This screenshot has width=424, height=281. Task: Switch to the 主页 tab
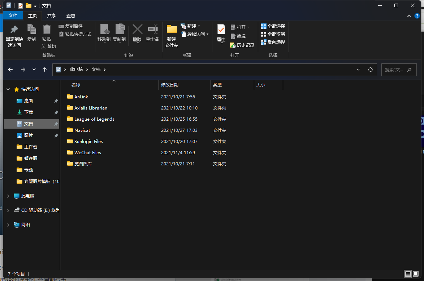(x=33, y=15)
